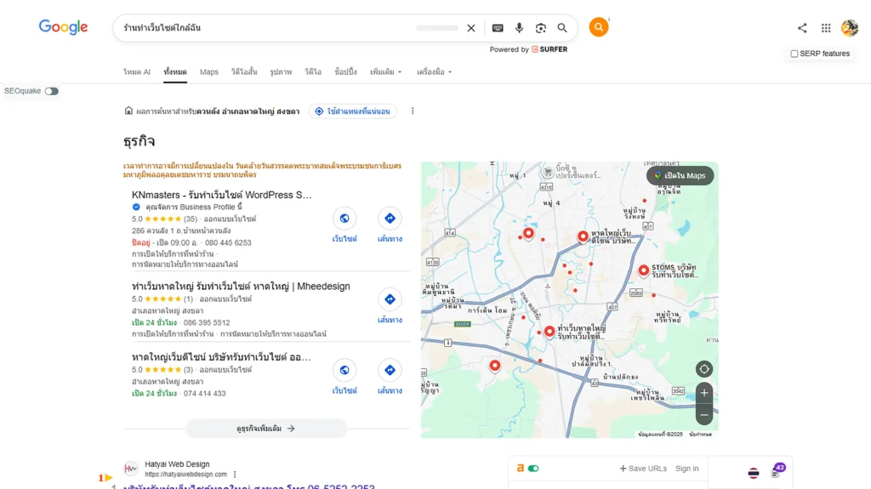Switch to the Maps tab
Screen dimensions: 871x489
pos(209,71)
